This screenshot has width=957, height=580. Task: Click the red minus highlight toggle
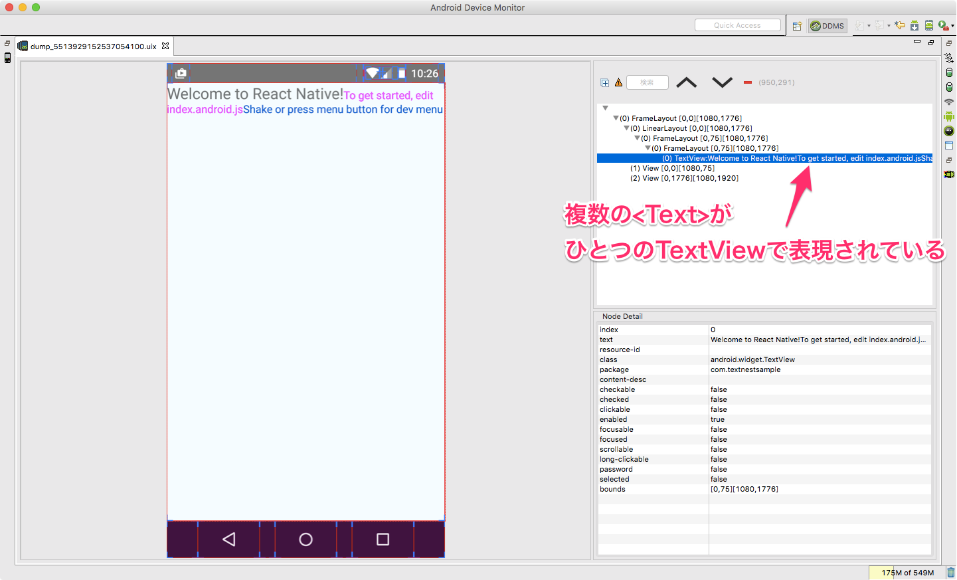click(x=746, y=82)
